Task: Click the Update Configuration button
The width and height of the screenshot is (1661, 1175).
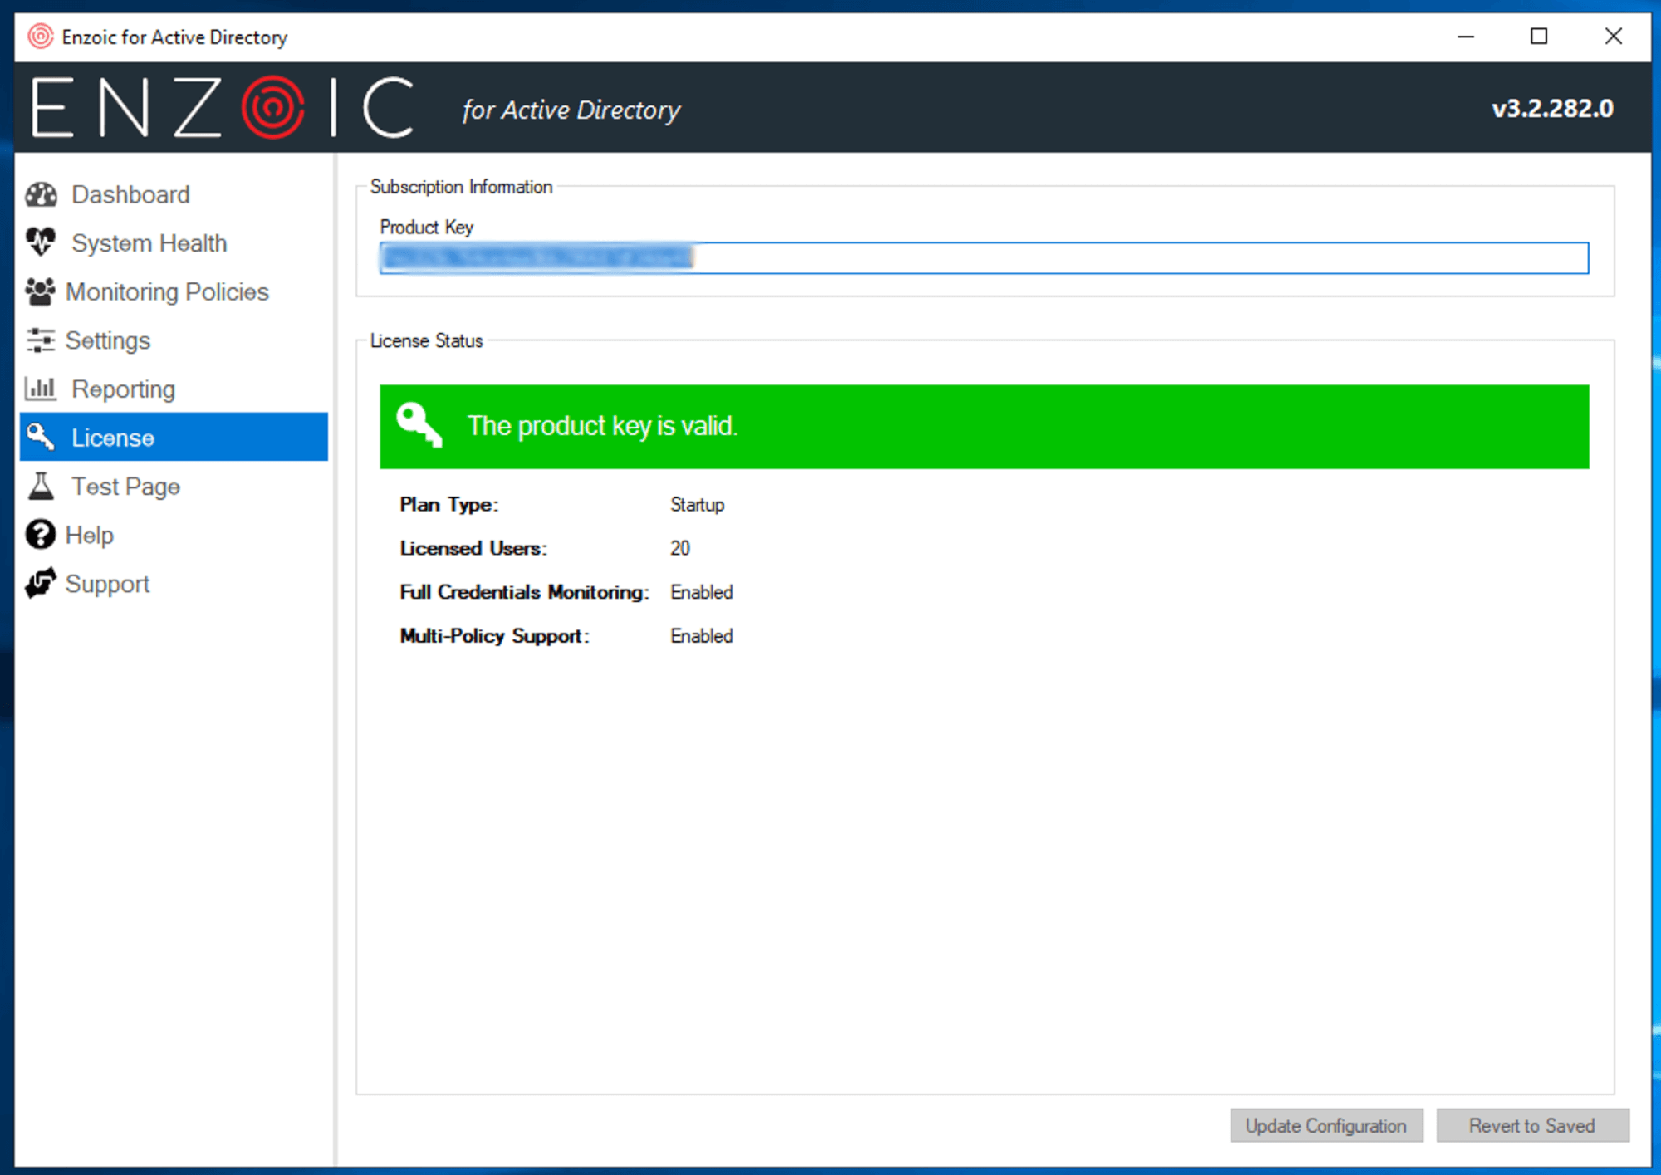Action: point(1326,1125)
